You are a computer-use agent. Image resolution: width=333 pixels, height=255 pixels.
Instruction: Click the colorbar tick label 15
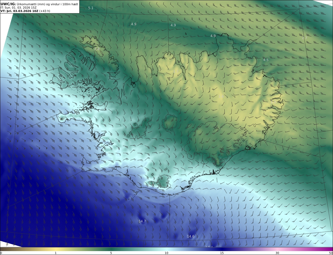coord(222,253)
